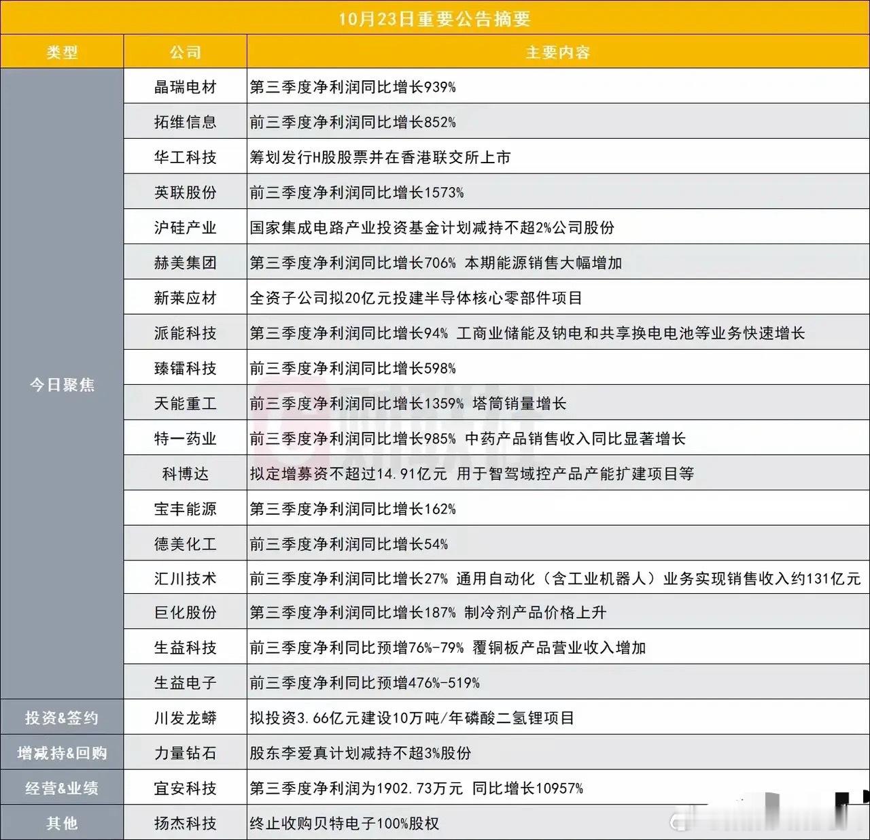Select company cell 特一药业
Screen dimensions: 870x840
[x=185, y=439]
